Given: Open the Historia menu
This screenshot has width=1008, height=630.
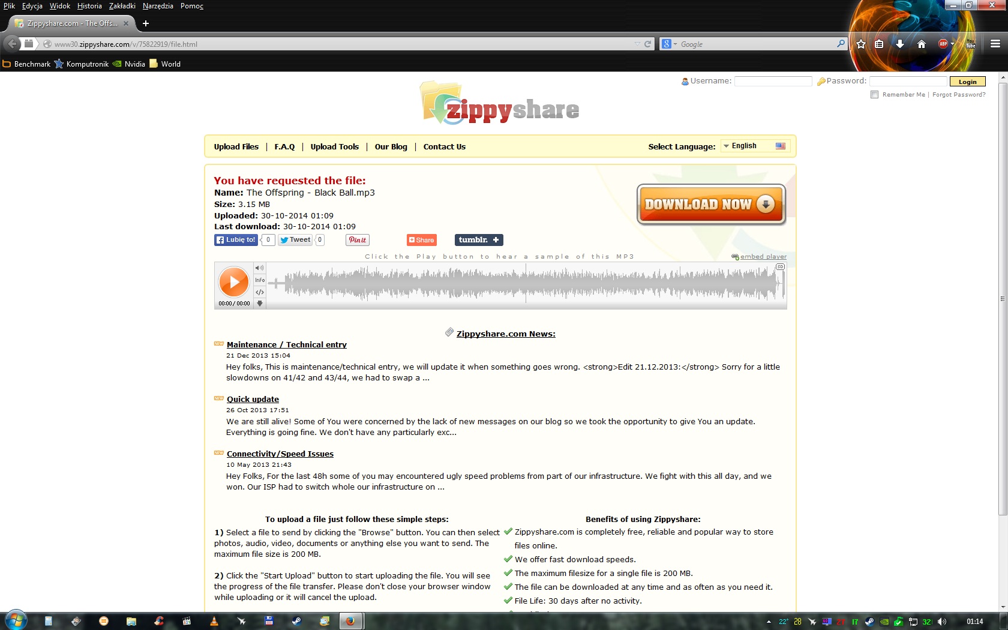Looking at the screenshot, I should [x=89, y=6].
